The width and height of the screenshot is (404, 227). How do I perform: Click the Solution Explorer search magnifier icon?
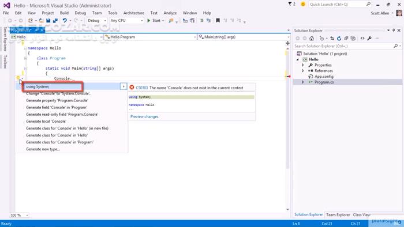point(395,46)
